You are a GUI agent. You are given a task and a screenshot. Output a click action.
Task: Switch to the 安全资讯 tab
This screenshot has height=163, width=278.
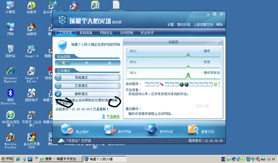point(147,33)
